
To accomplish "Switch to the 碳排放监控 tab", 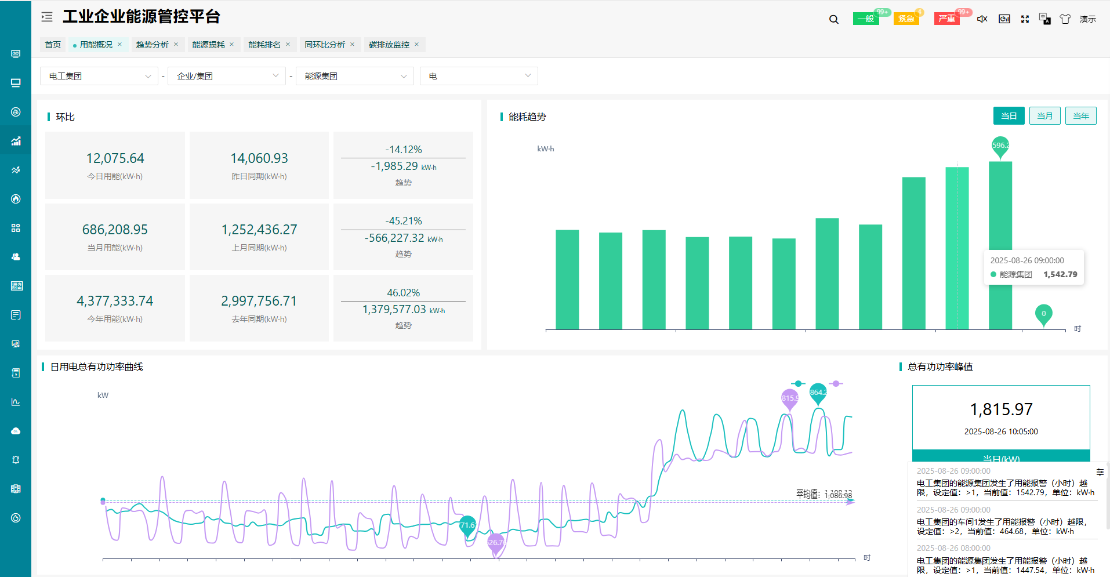I will (x=389, y=45).
